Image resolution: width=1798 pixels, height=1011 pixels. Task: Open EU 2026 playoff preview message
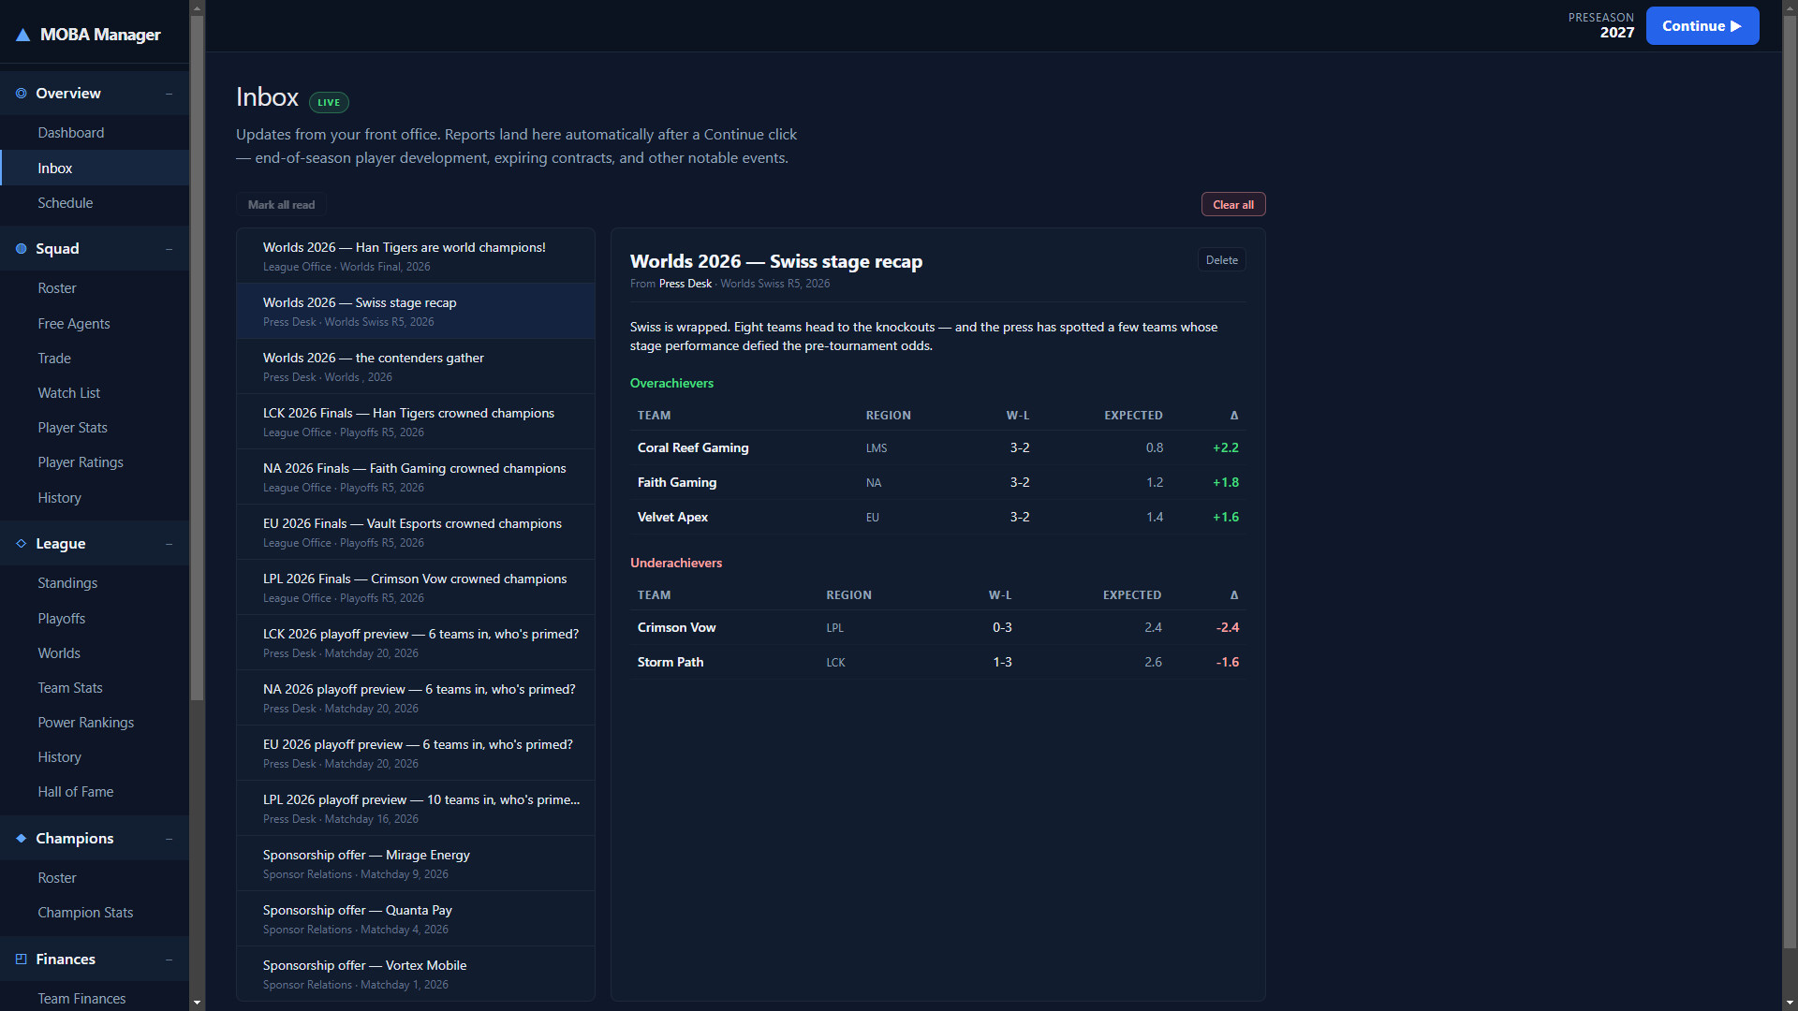point(416,754)
